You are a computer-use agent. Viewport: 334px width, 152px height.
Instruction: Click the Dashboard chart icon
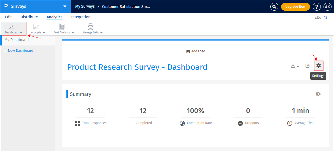(12, 27)
